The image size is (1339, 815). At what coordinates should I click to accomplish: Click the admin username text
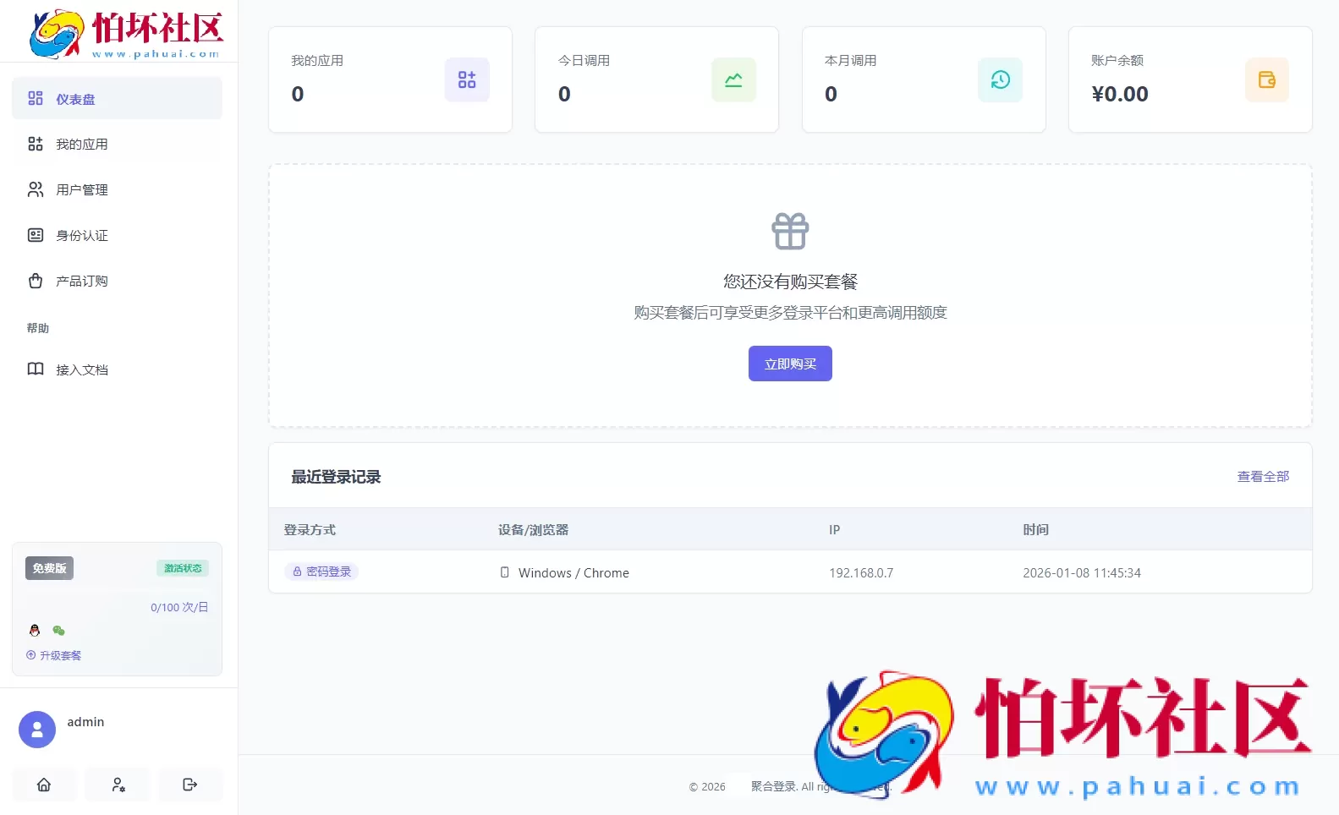(x=85, y=722)
